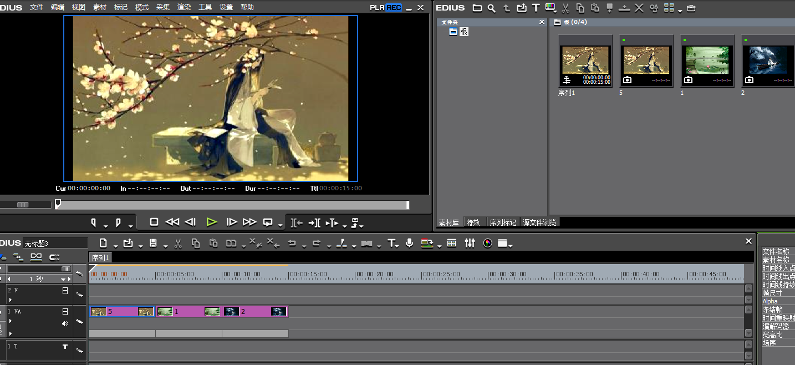
Task: Click the green Play button
Action: (x=211, y=222)
